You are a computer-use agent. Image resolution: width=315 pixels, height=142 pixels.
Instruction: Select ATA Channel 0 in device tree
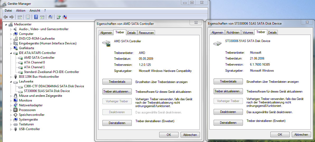pyautogui.click(x=34, y=62)
